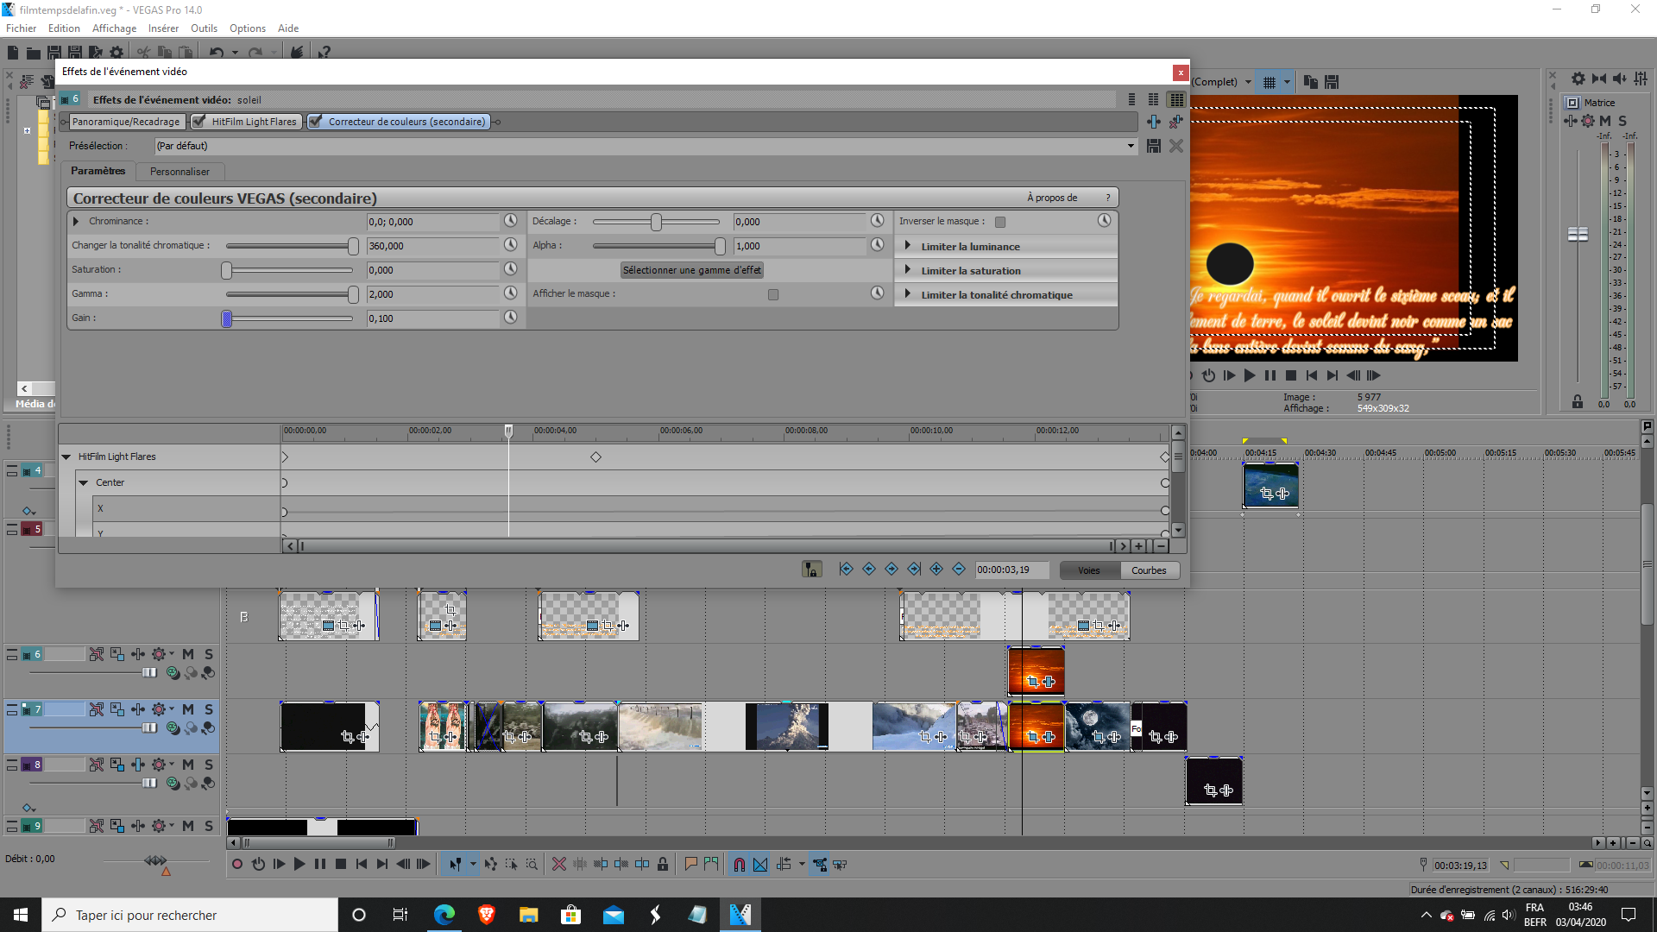Click the Save preset disk icon

tap(1153, 147)
